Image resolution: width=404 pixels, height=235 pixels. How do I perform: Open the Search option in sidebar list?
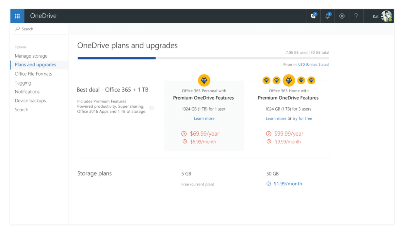pos(22,110)
